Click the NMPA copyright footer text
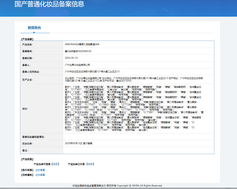The height and width of the screenshot is (189, 237). 117,185
